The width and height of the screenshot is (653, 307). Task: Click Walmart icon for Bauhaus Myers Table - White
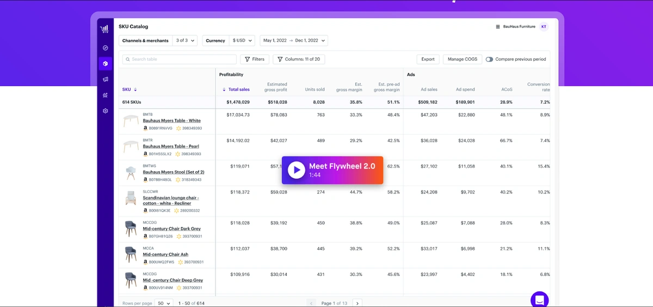pos(178,128)
